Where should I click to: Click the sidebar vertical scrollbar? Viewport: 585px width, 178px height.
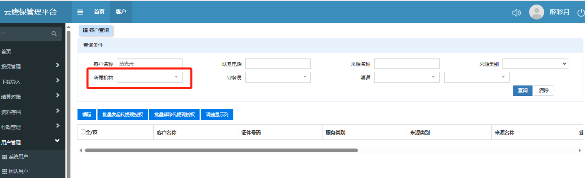pos(68,104)
